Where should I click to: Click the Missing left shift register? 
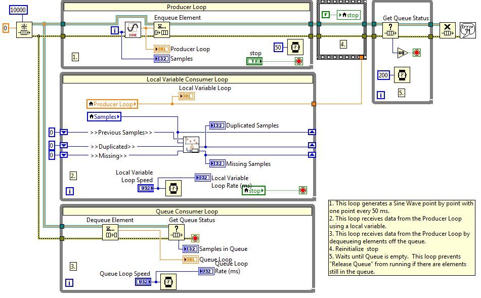tap(64, 155)
